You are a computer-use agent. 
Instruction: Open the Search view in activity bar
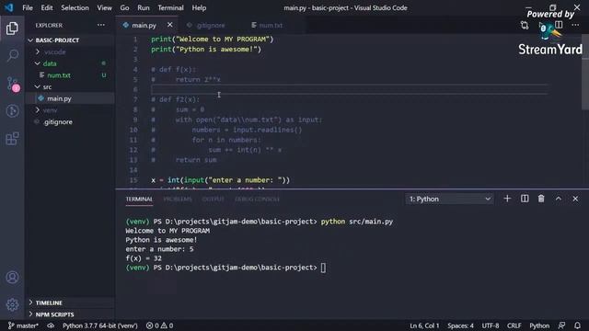pyautogui.click(x=12, y=55)
